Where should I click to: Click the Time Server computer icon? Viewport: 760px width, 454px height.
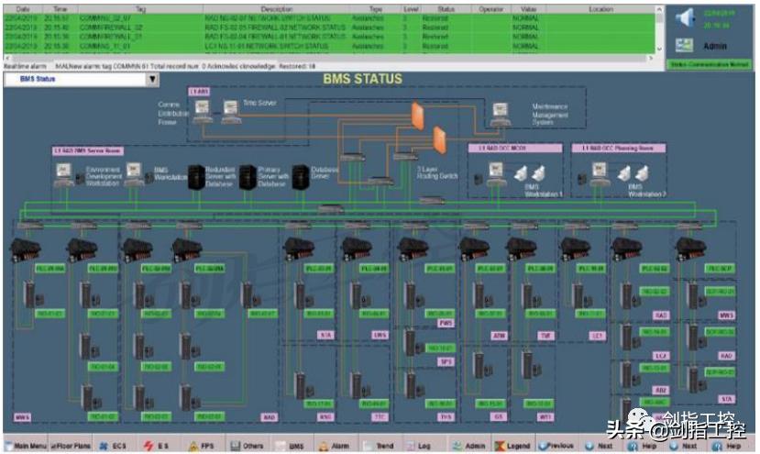tap(226, 109)
